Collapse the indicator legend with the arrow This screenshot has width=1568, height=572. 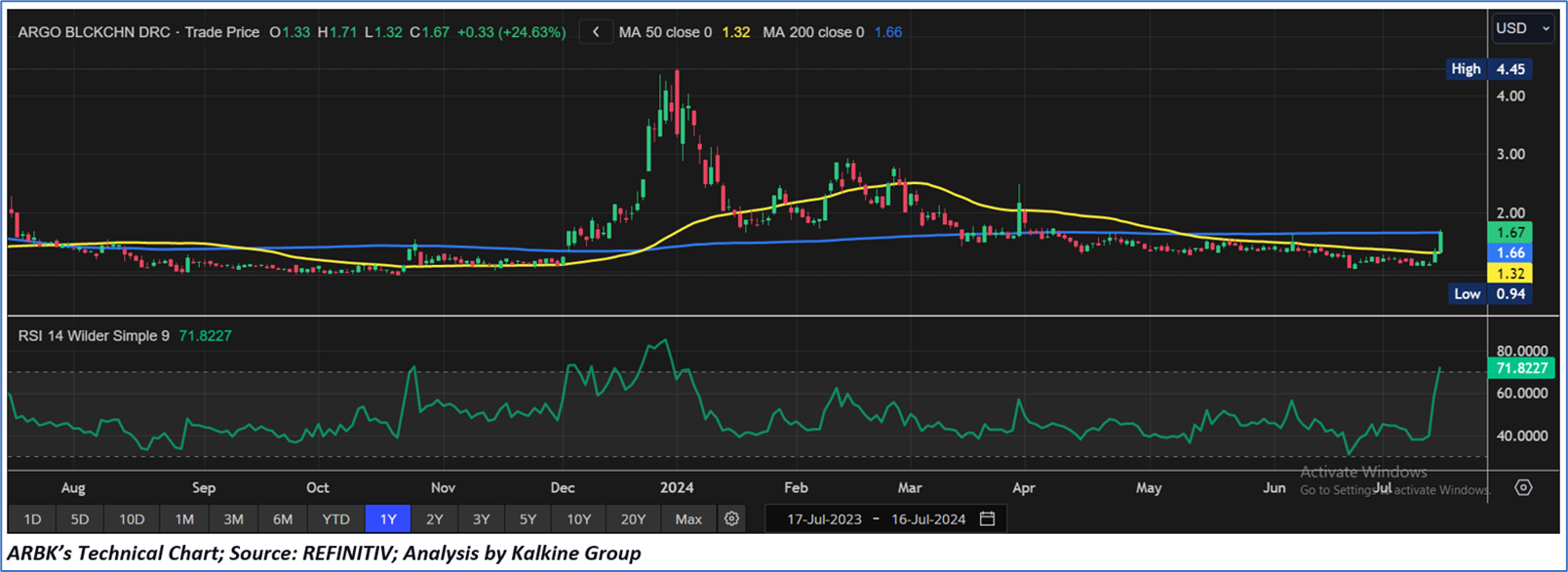coord(596,32)
